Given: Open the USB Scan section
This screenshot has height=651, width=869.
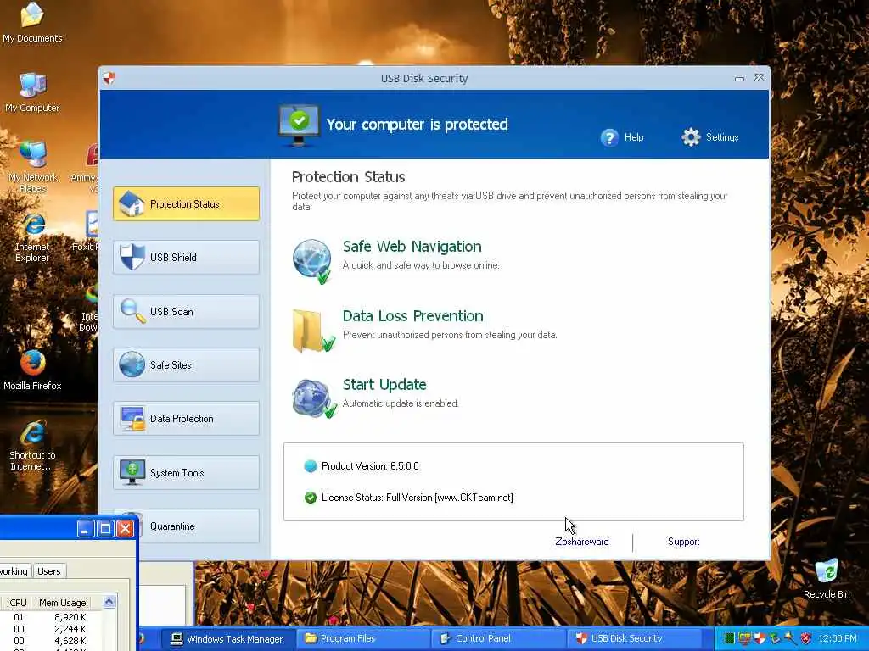Looking at the screenshot, I should click(x=186, y=311).
